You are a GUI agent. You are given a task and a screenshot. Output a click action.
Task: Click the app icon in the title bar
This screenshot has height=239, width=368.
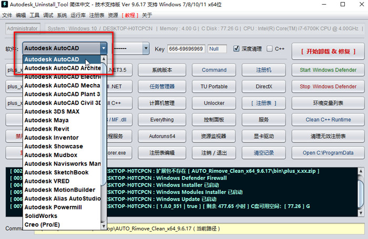point(4,4)
